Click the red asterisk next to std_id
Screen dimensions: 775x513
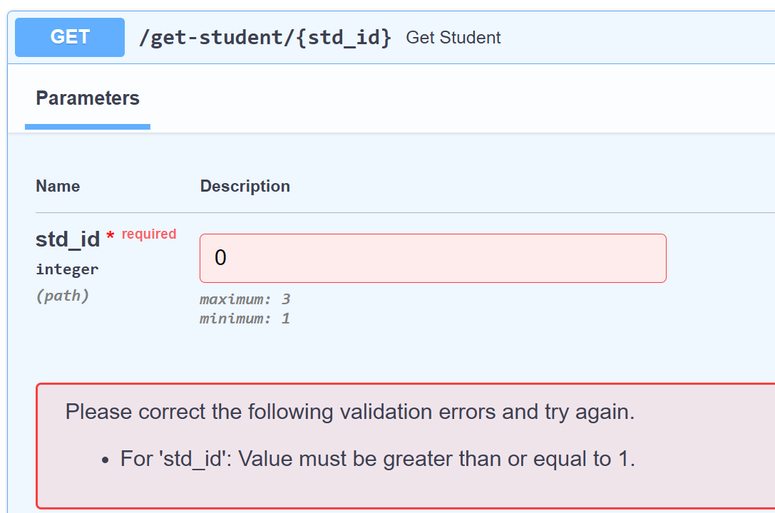click(x=110, y=237)
